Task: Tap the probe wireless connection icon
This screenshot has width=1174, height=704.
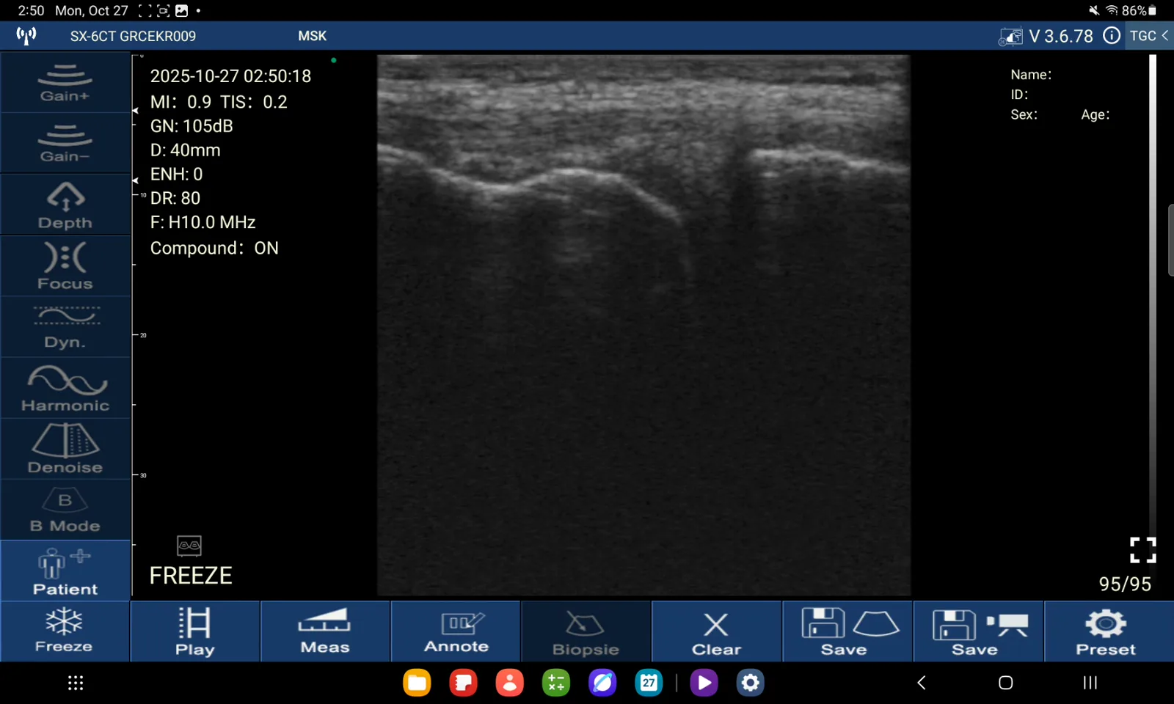Action: click(x=26, y=35)
